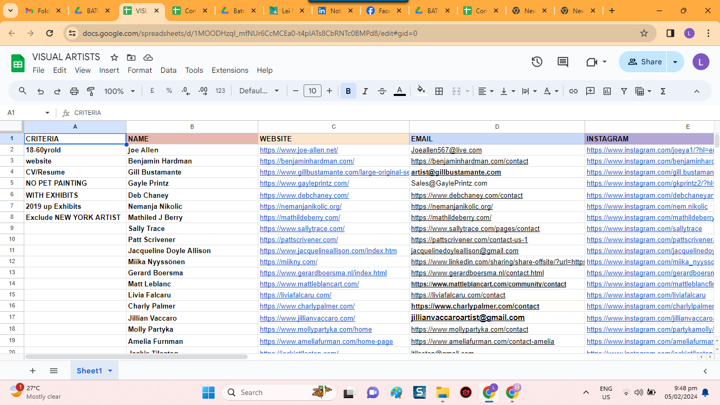Insert a chart
The width and height of the screenshot is (720, 405).
click(607, 91)
